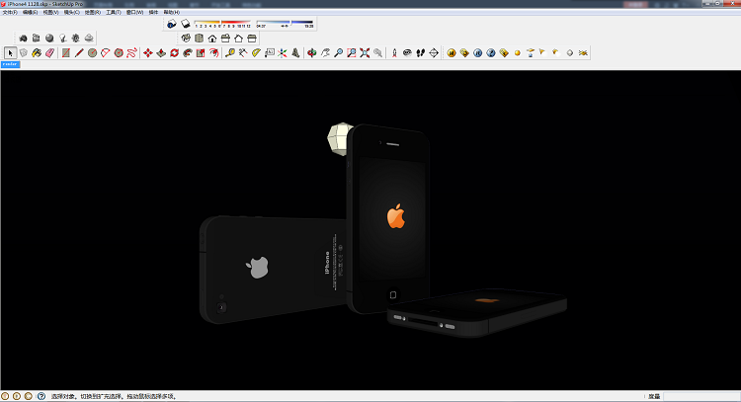This screenshot has height=402, width=741.
Task: Select the Protractor tool
Action: pos(256,53)
